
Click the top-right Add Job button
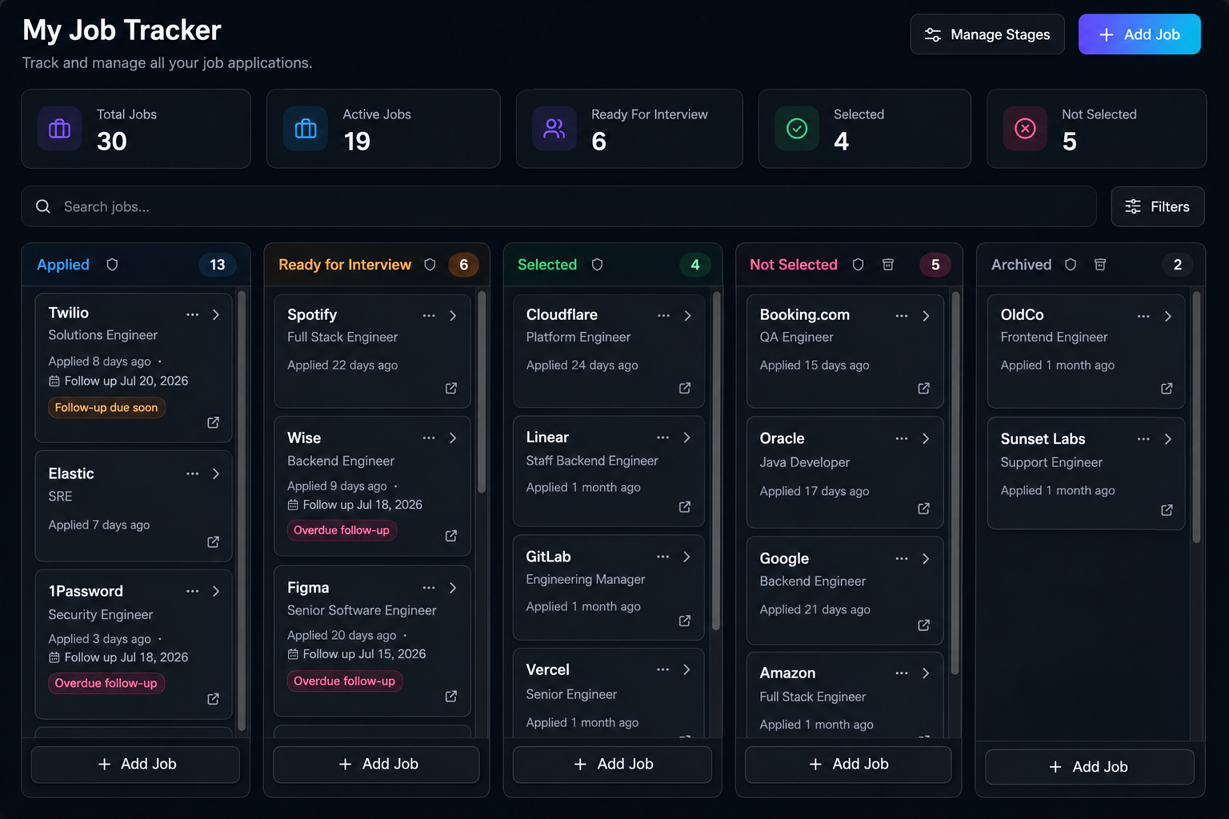pos(1139,34)
